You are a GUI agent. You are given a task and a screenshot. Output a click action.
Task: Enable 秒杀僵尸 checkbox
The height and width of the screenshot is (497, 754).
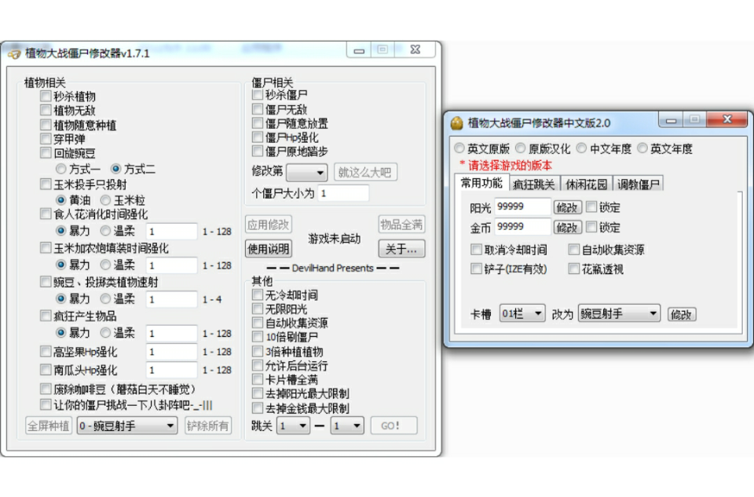(x=258, y=95)
